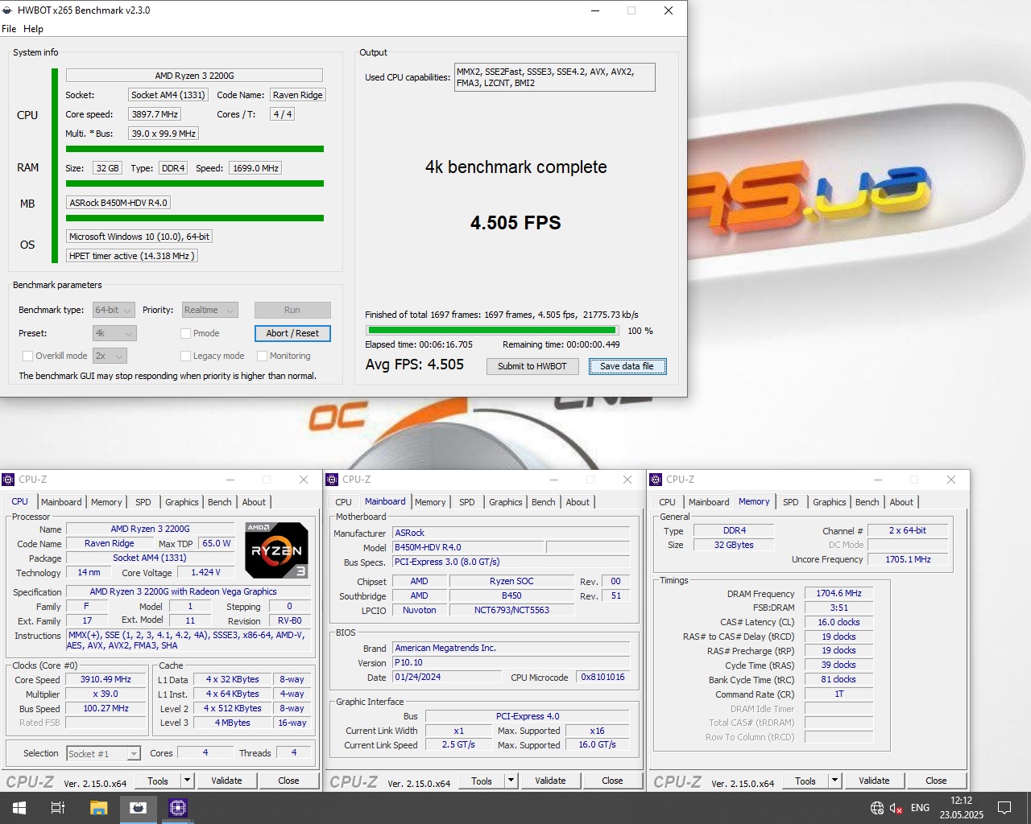Viewport: 1031px width, 824px height.
Task: Click the Submit to HWBOT button
Action: coord(532,366)
